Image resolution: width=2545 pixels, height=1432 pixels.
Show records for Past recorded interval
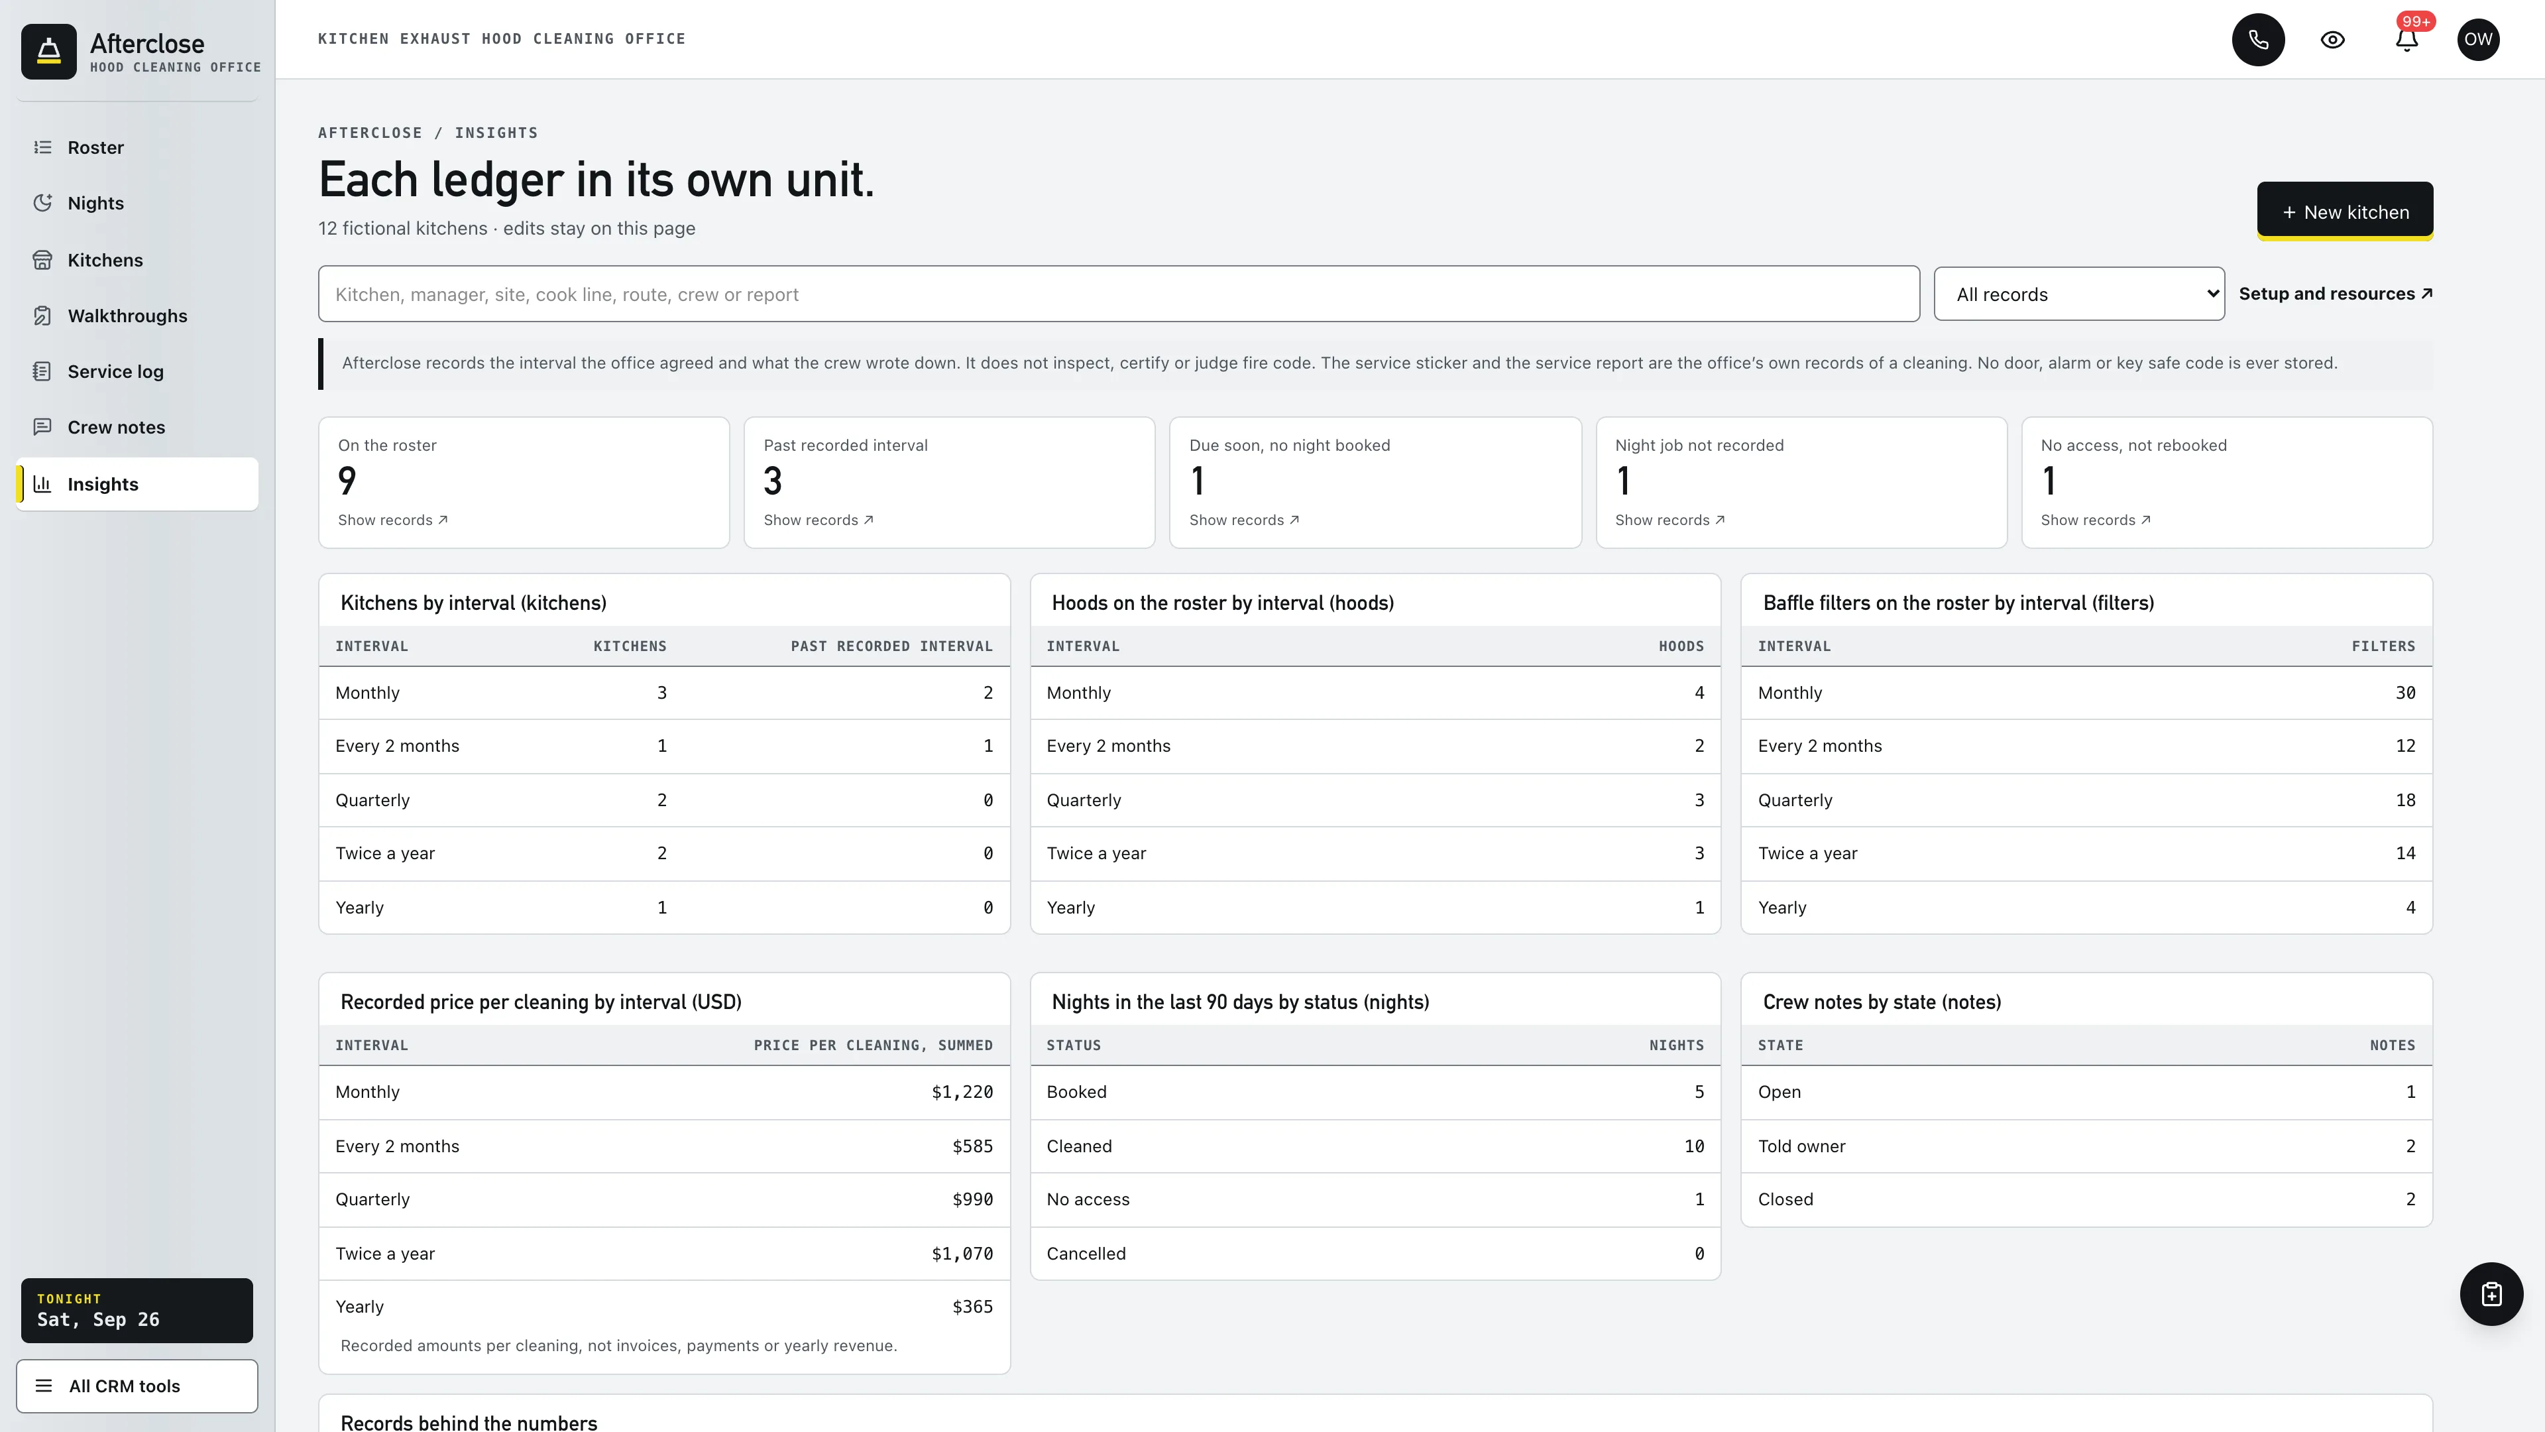point(819,520)
